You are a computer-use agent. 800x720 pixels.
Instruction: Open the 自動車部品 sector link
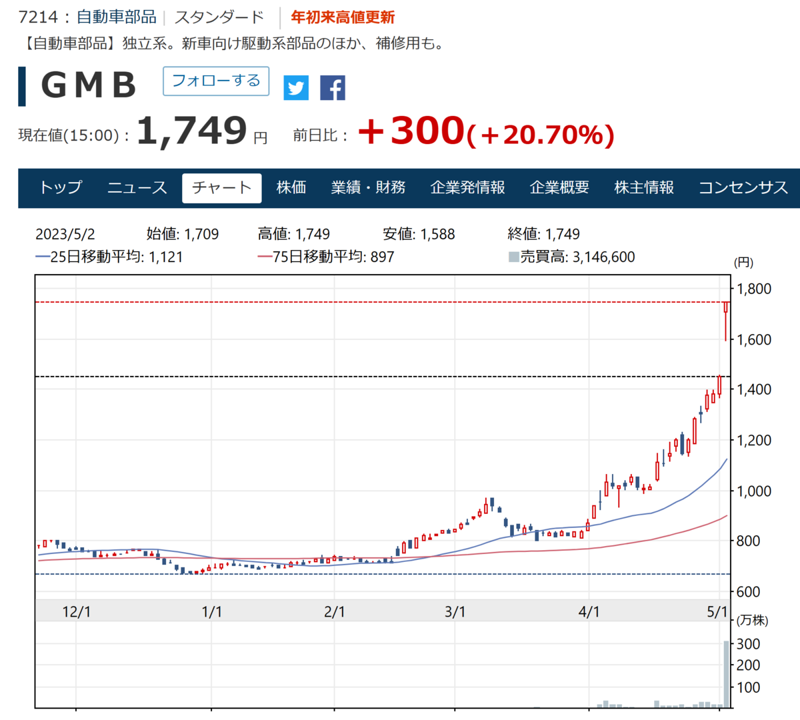(116, 17)
